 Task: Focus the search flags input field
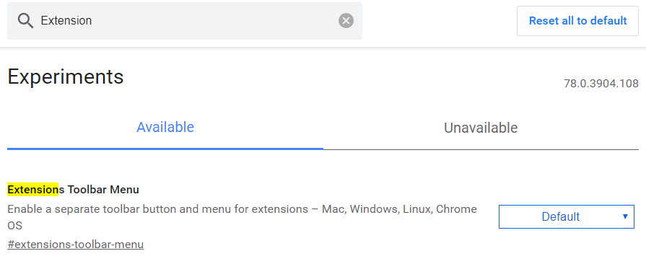pos(185,21)
